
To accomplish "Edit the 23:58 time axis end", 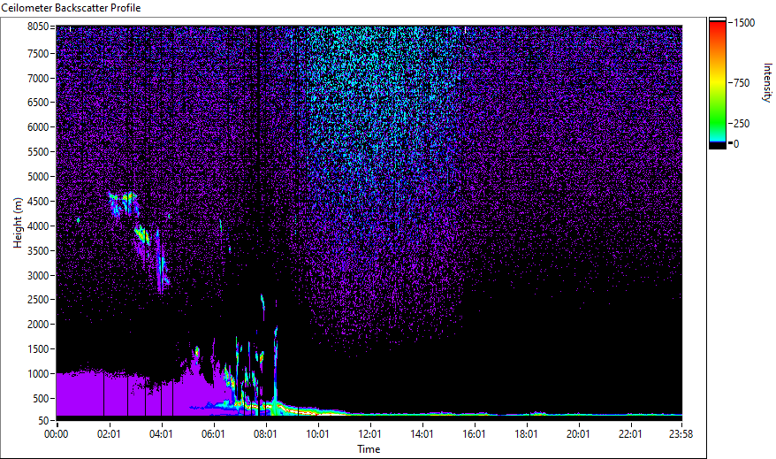I will click(x=681, y=434).
